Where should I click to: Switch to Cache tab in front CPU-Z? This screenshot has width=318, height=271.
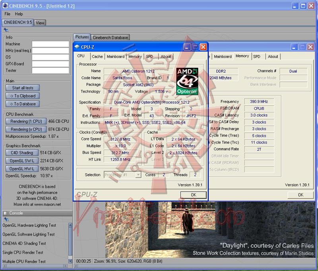[x=97, y=56]
